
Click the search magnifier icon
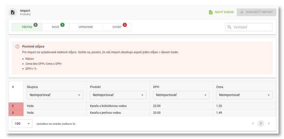tap(229, 27)
